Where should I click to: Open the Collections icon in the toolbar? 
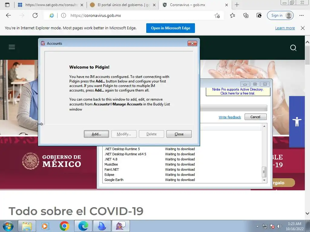(246, 15)
